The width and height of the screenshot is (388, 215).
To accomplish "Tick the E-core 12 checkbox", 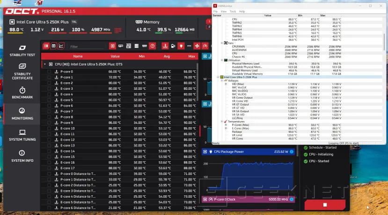I will pyautogui.click(x=49, y=140).
